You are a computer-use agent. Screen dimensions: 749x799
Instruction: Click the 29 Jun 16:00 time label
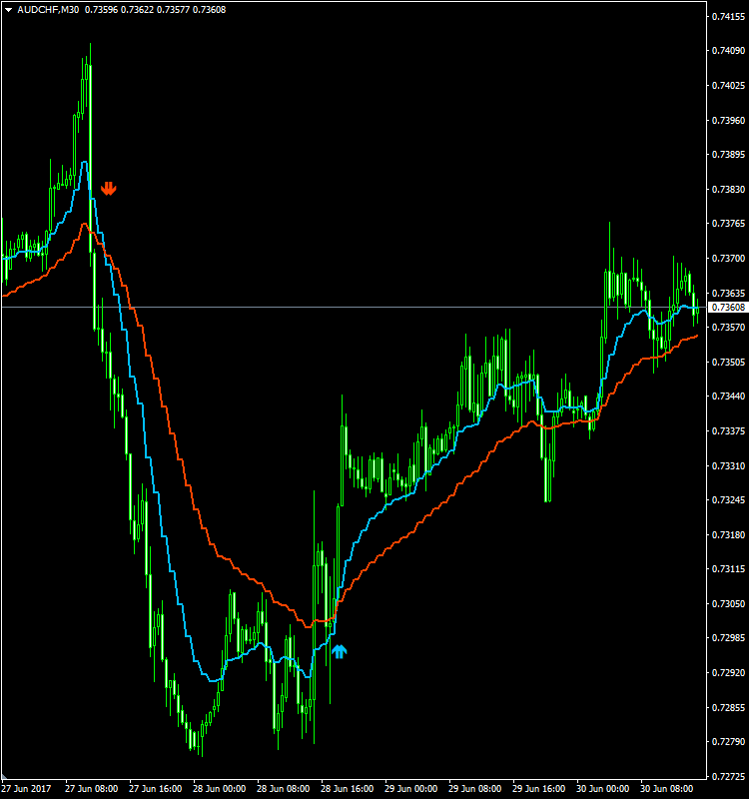click(538, 789)
